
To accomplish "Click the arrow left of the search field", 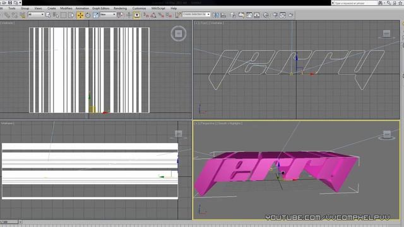I will click(333, 3).
